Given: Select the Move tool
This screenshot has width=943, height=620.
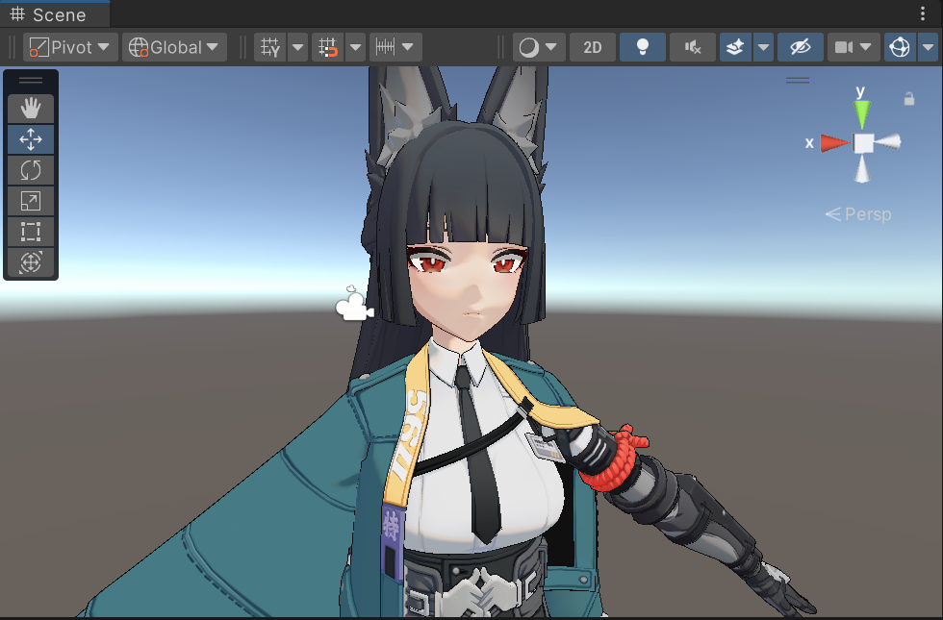Looking at the screenshot, I should click(31, 140).
